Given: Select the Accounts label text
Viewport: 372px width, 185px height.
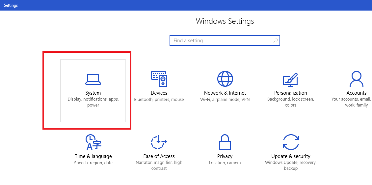Looking at the screenshot, I should pos(356,93).
